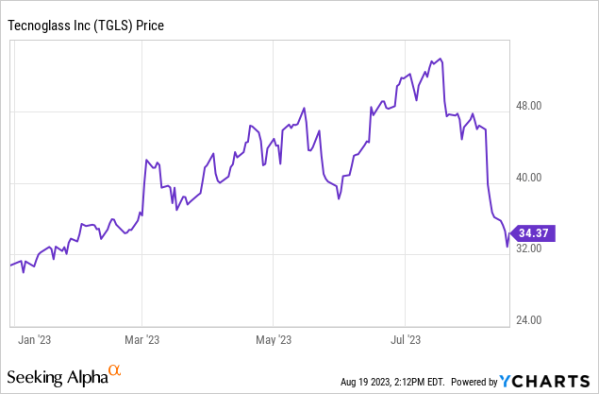The height and width of the screenshot is (394, 599).
Task: Click the purple 34.37 price tag
Action: (528, 231)
